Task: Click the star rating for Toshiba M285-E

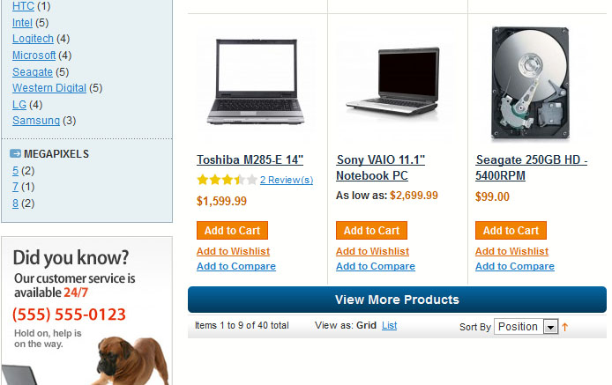Action: coord(227,180)
